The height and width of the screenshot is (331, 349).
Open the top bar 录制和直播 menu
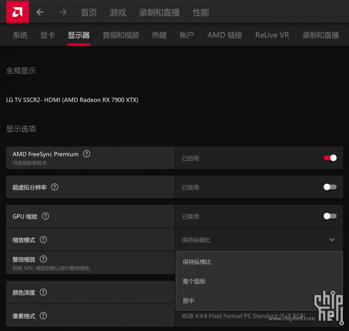(159, 12)
